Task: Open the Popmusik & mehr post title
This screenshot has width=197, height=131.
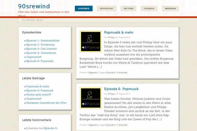Action: (x=119, y=32)
